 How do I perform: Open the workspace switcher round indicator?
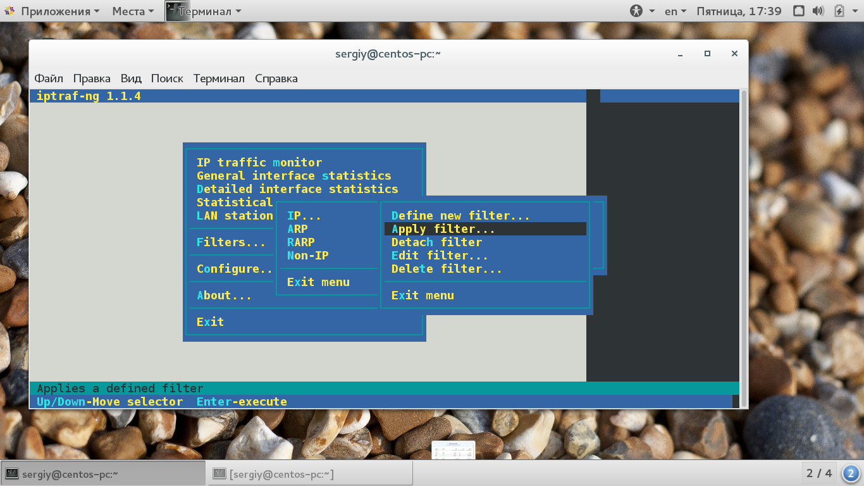(x=851, y=473)
